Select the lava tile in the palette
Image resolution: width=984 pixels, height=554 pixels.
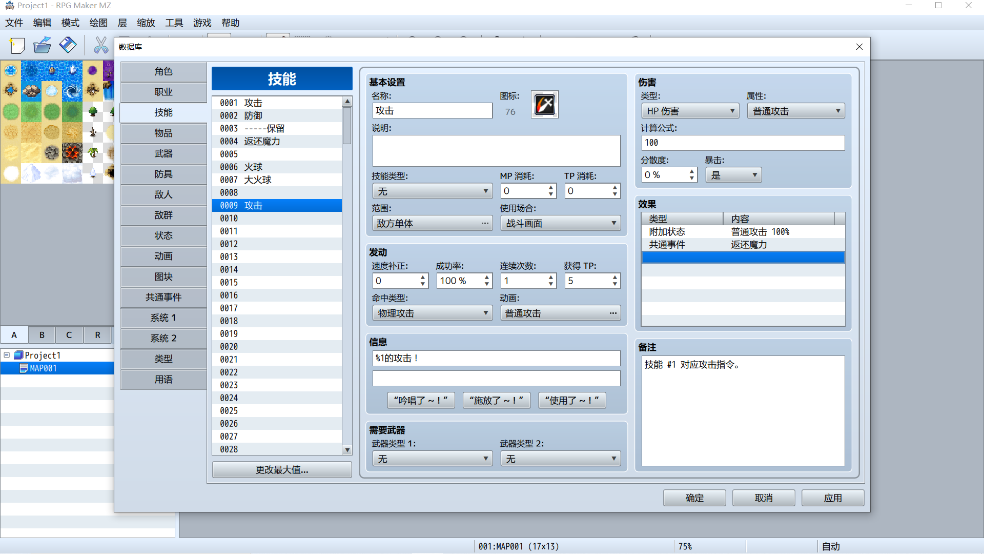pyautogui.click(x=72, y=152)
